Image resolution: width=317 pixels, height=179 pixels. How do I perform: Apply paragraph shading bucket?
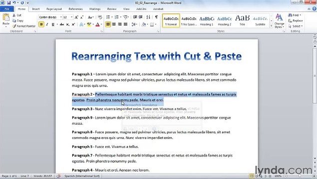click(144, 24)
